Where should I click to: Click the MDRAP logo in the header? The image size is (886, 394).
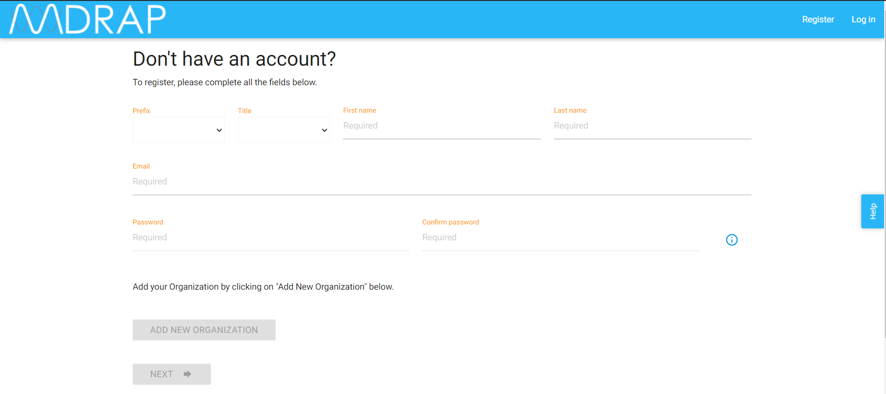coord(88,19)
